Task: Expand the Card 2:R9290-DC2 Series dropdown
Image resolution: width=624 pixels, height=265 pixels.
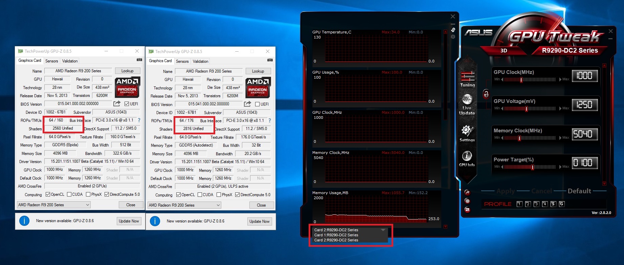Action: coord(383,230)
